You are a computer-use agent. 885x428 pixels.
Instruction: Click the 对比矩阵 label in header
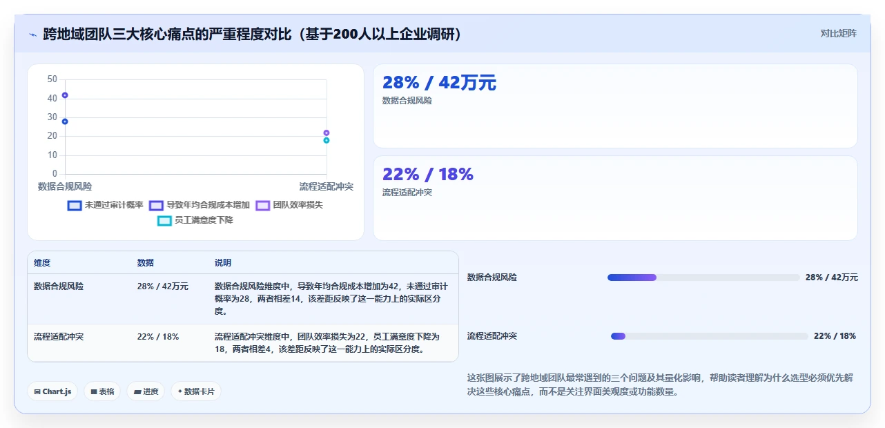pos(838,33)
